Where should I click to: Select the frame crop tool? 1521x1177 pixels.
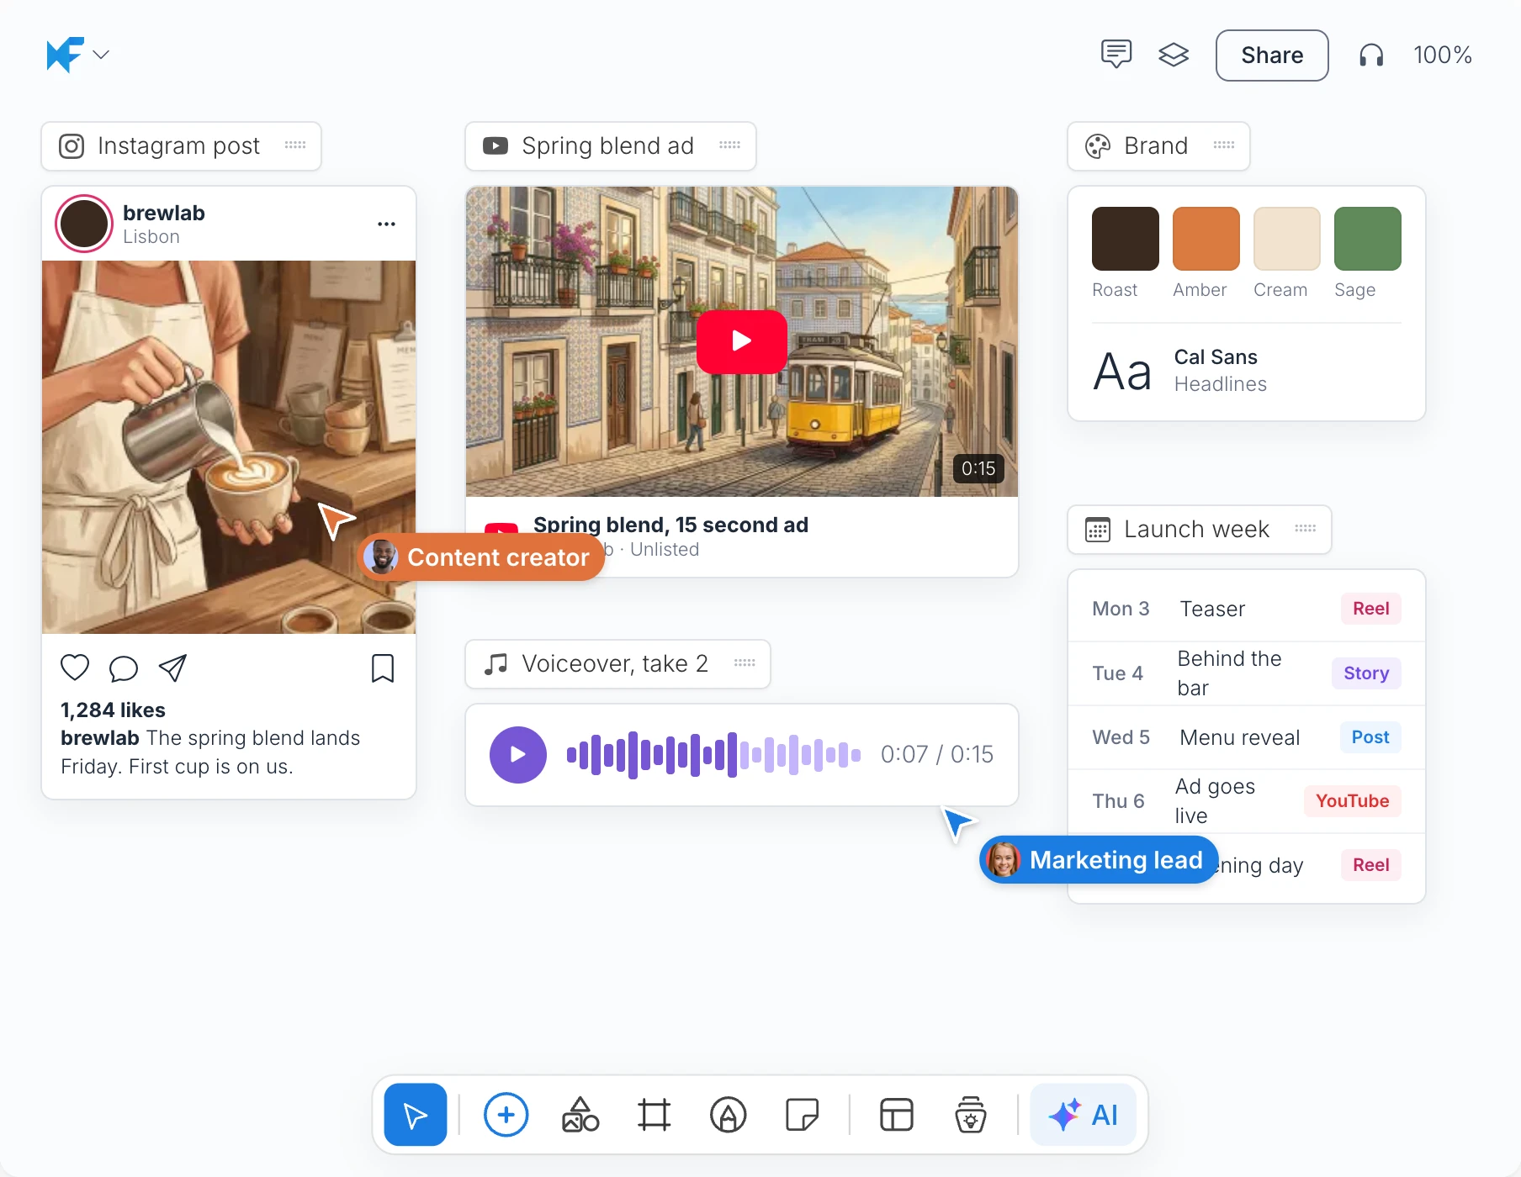coord(654,1115)
